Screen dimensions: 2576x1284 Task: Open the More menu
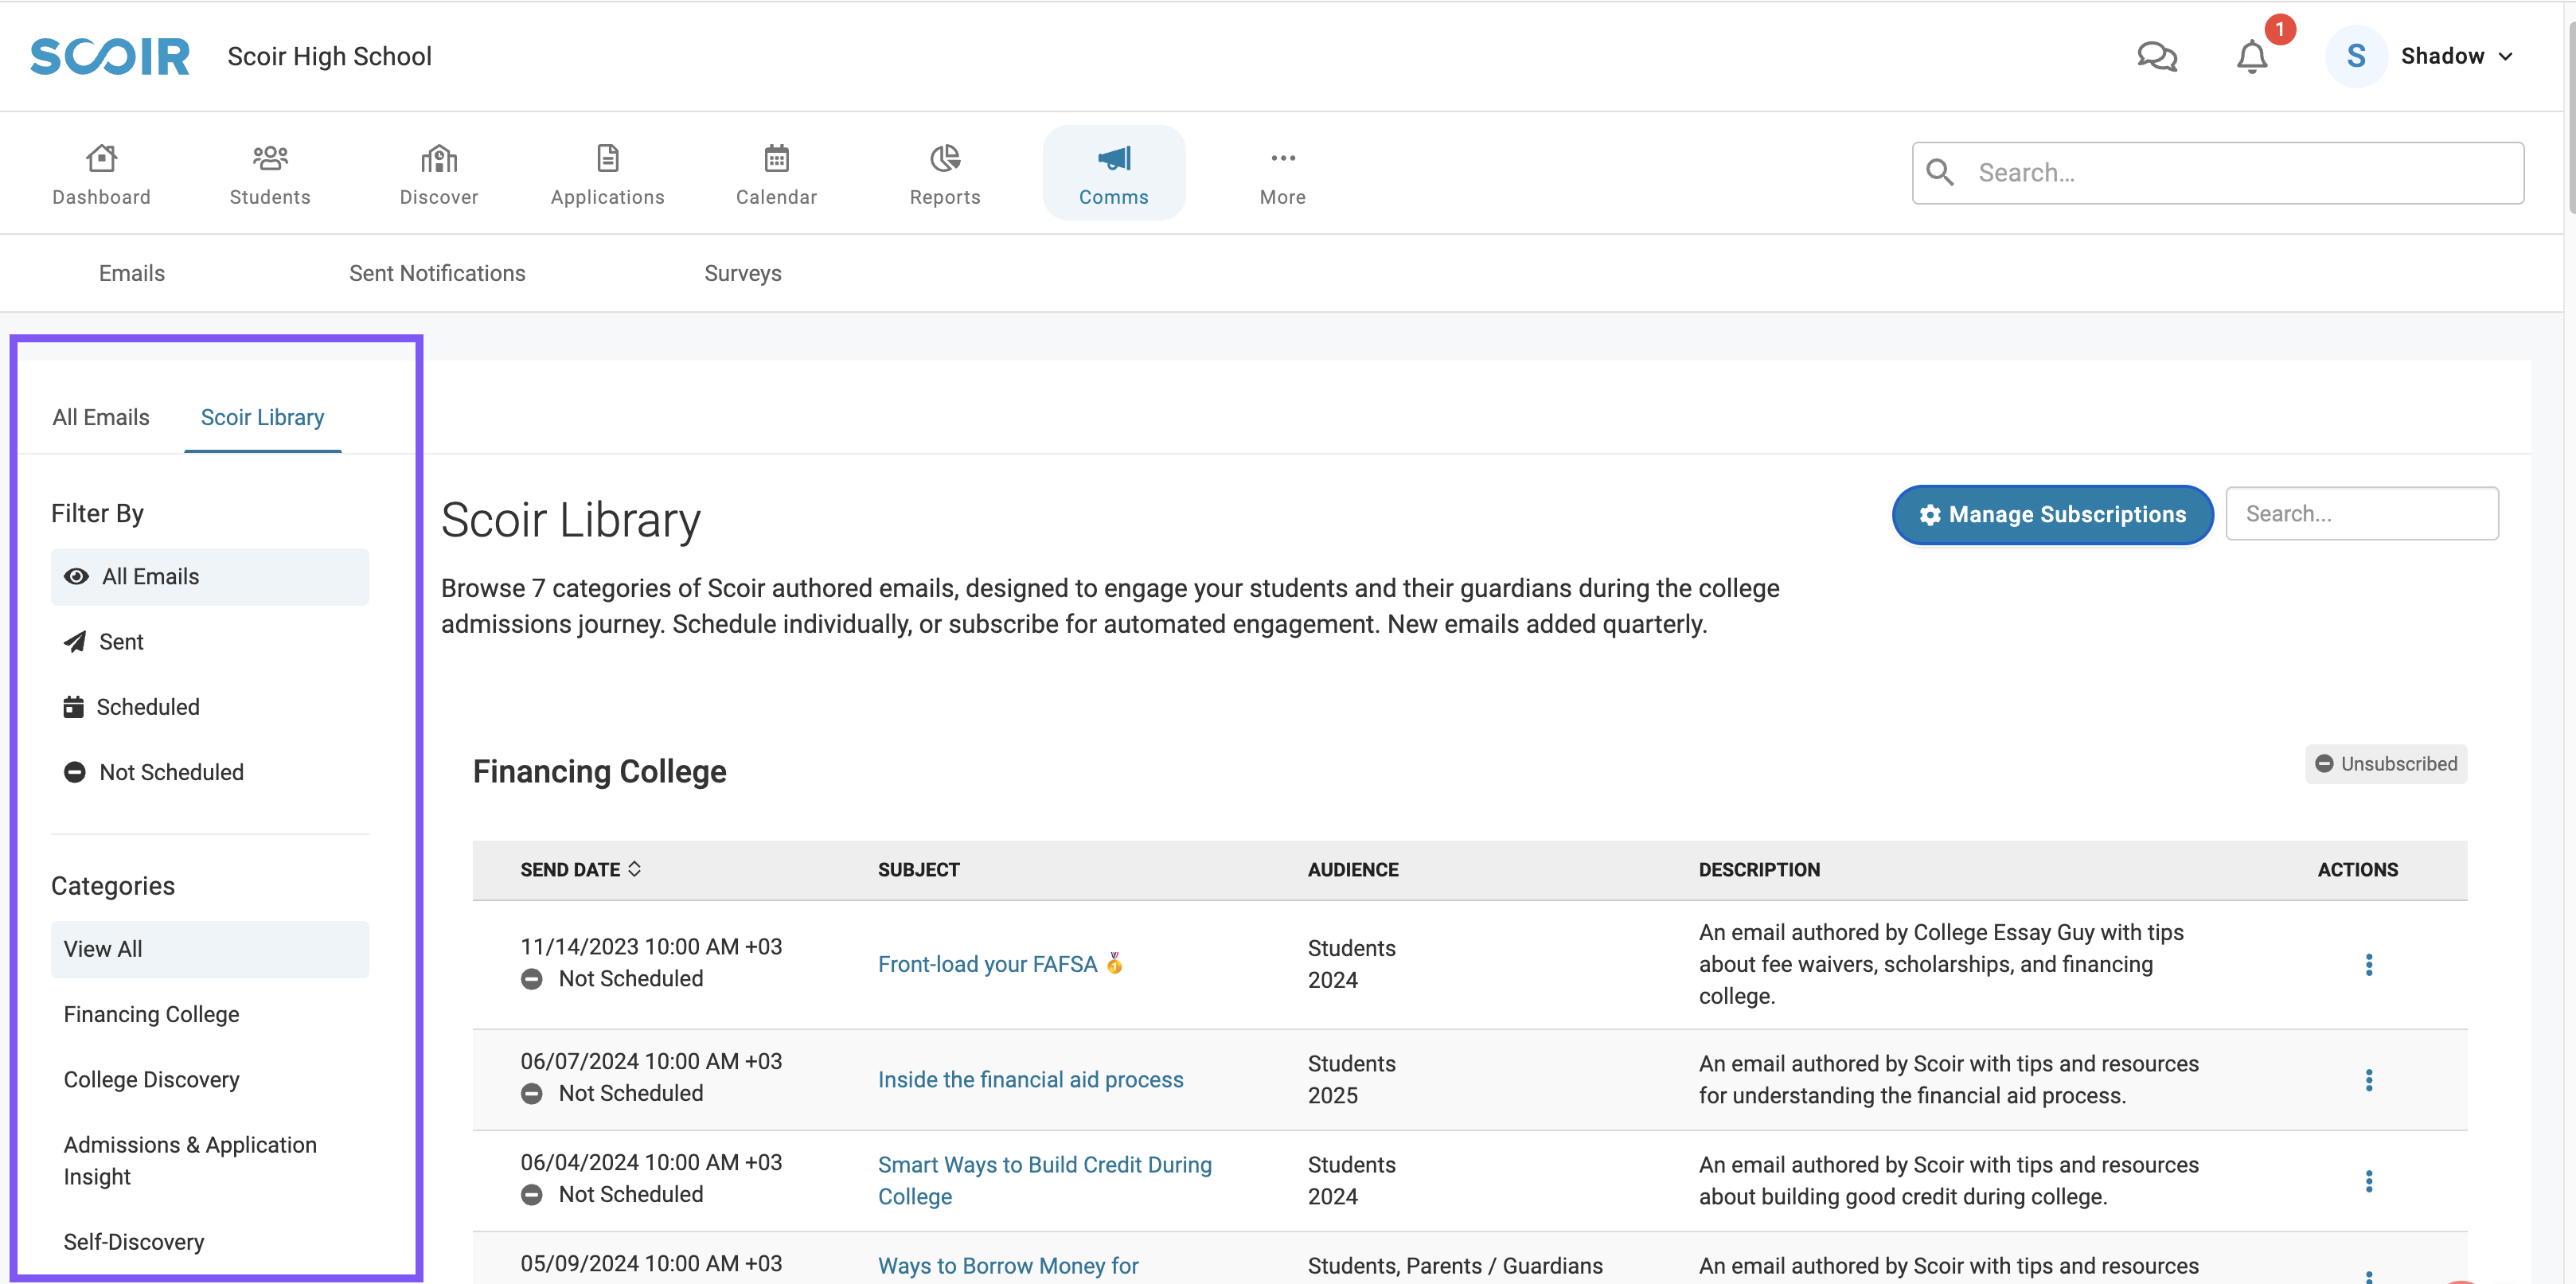tap(1282, 173)
